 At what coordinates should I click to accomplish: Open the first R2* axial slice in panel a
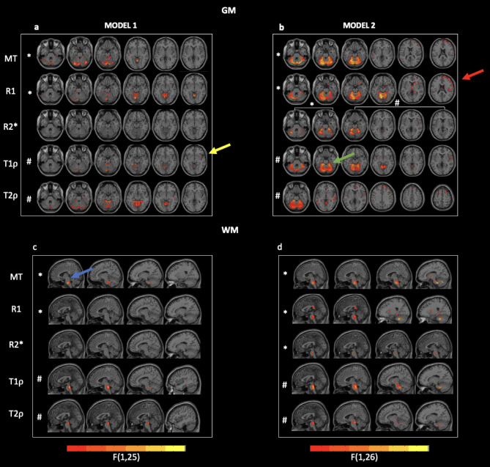coord(51,125)
